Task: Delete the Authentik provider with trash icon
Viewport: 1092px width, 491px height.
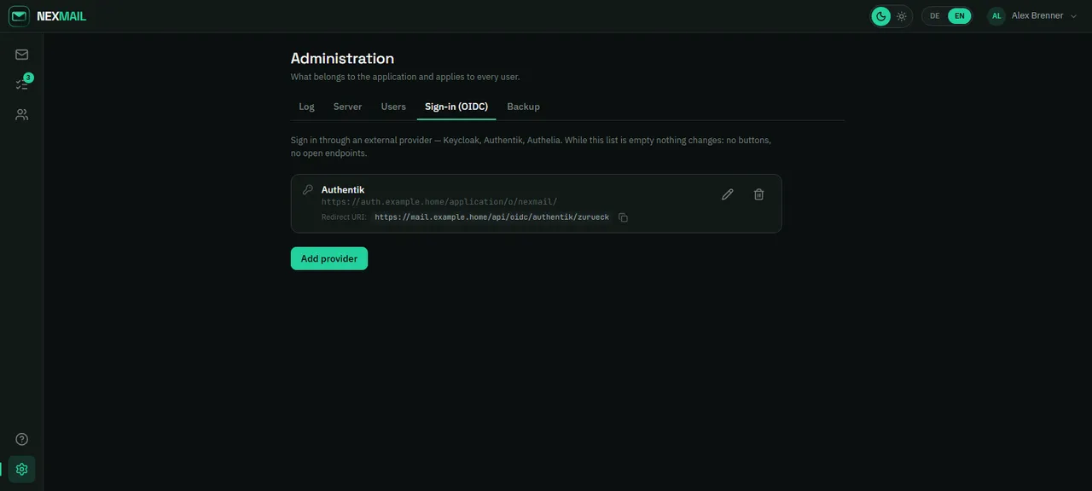Action: tap(758, 194)
